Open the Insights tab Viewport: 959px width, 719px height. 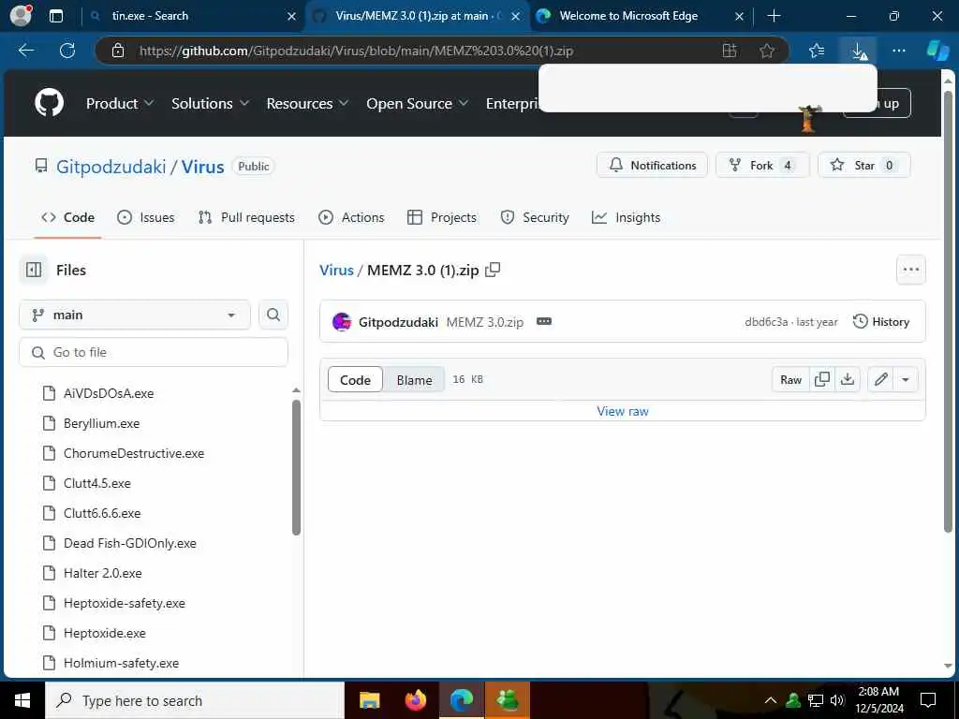pyautogui.click(x=627, y=217)
